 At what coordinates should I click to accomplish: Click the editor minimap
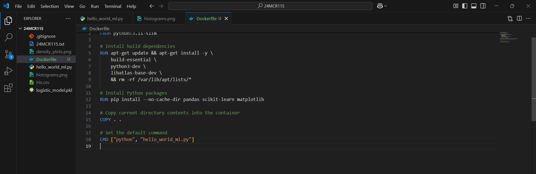point(509,37)
